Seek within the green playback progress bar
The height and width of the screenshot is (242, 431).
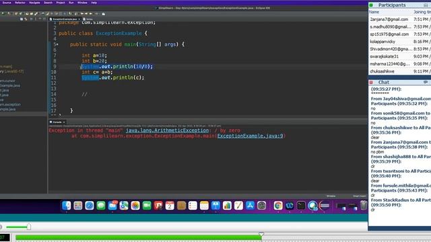click(138, 237)
